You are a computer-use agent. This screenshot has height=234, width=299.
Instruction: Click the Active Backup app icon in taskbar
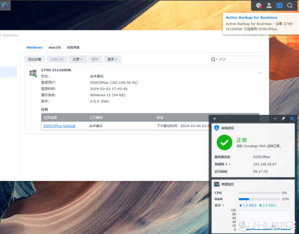pos(4,5)
